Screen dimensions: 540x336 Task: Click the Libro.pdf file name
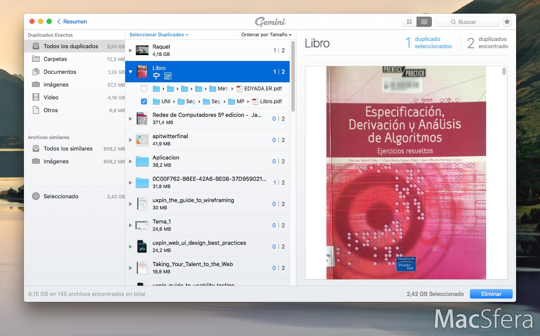271,101
